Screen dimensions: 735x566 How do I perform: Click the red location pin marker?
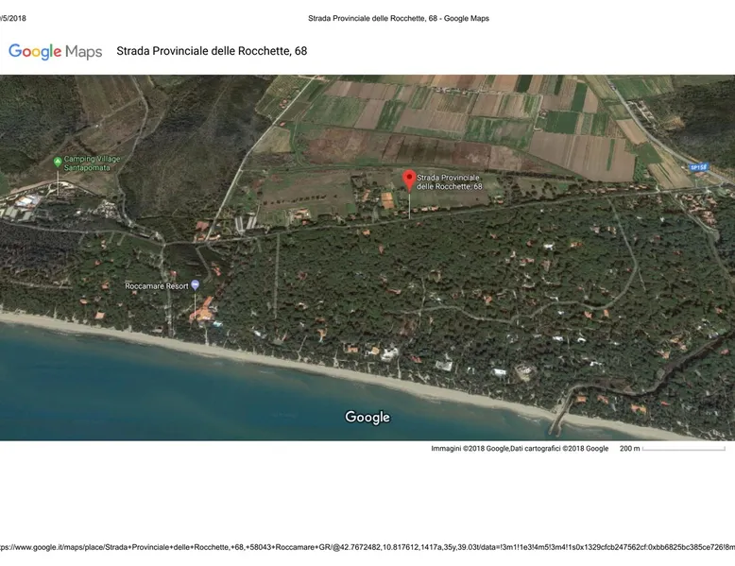[409, 179]
